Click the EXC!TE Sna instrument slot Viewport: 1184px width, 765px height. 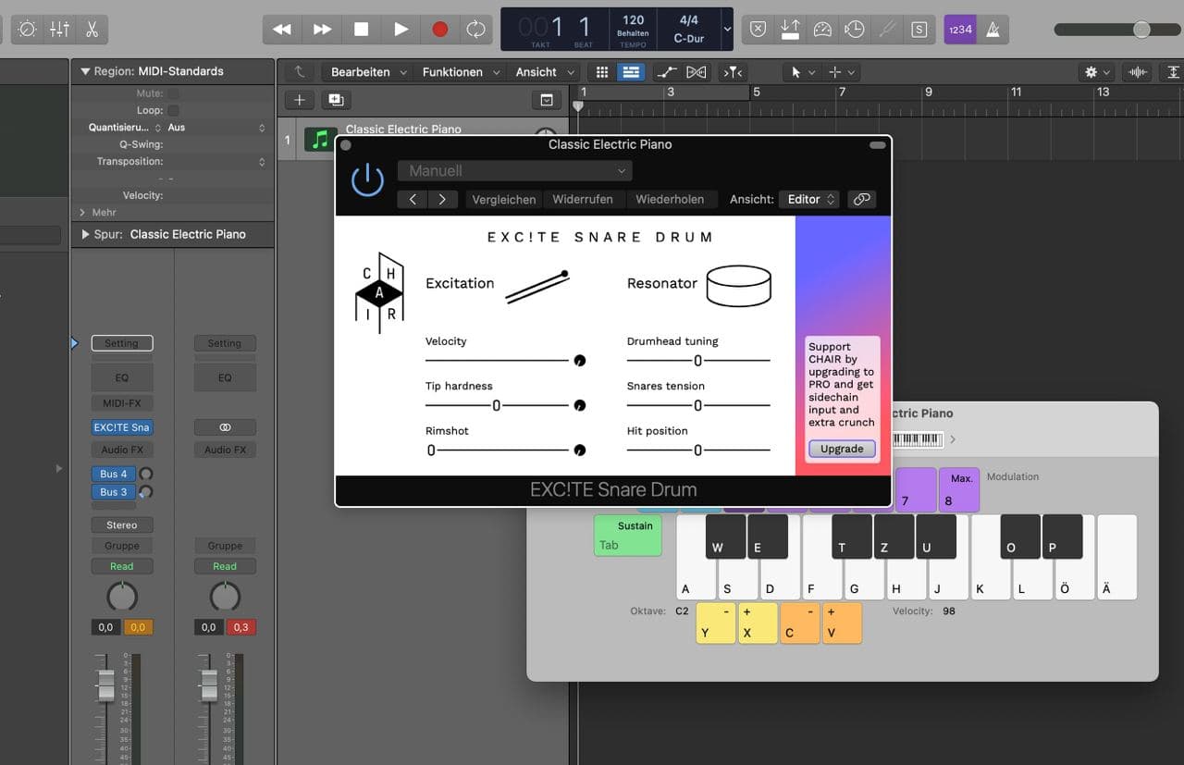(x=121, y=427)
